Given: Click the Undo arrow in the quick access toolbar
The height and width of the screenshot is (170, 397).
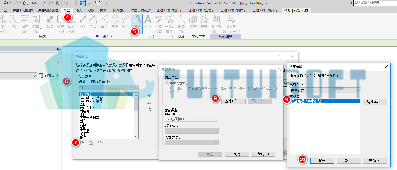Looking at the screenshot, I should point(6,3).
